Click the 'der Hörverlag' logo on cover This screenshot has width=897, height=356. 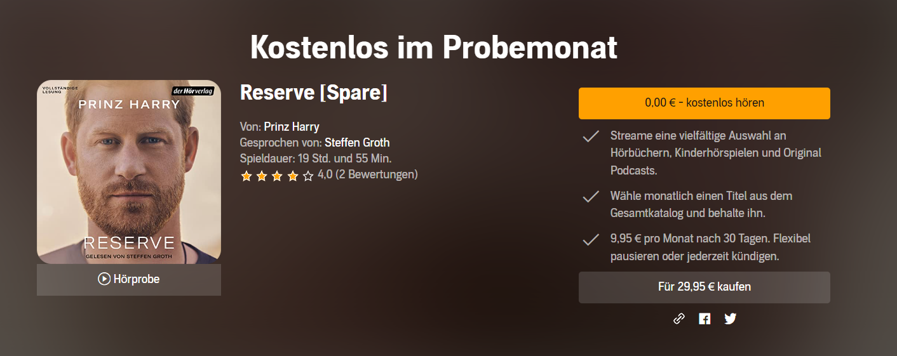[193, 91]
